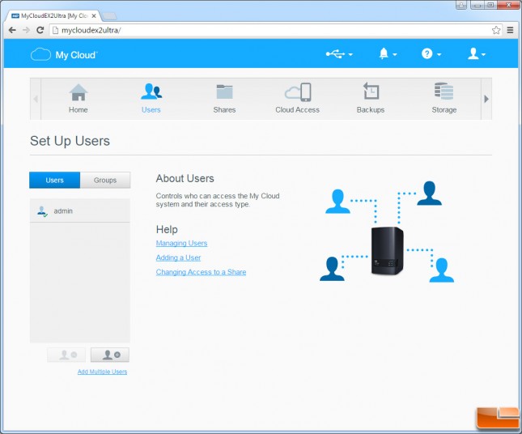Open the notifications bell dropdown
The image size is (522, 434).
(x=388, y=53)
